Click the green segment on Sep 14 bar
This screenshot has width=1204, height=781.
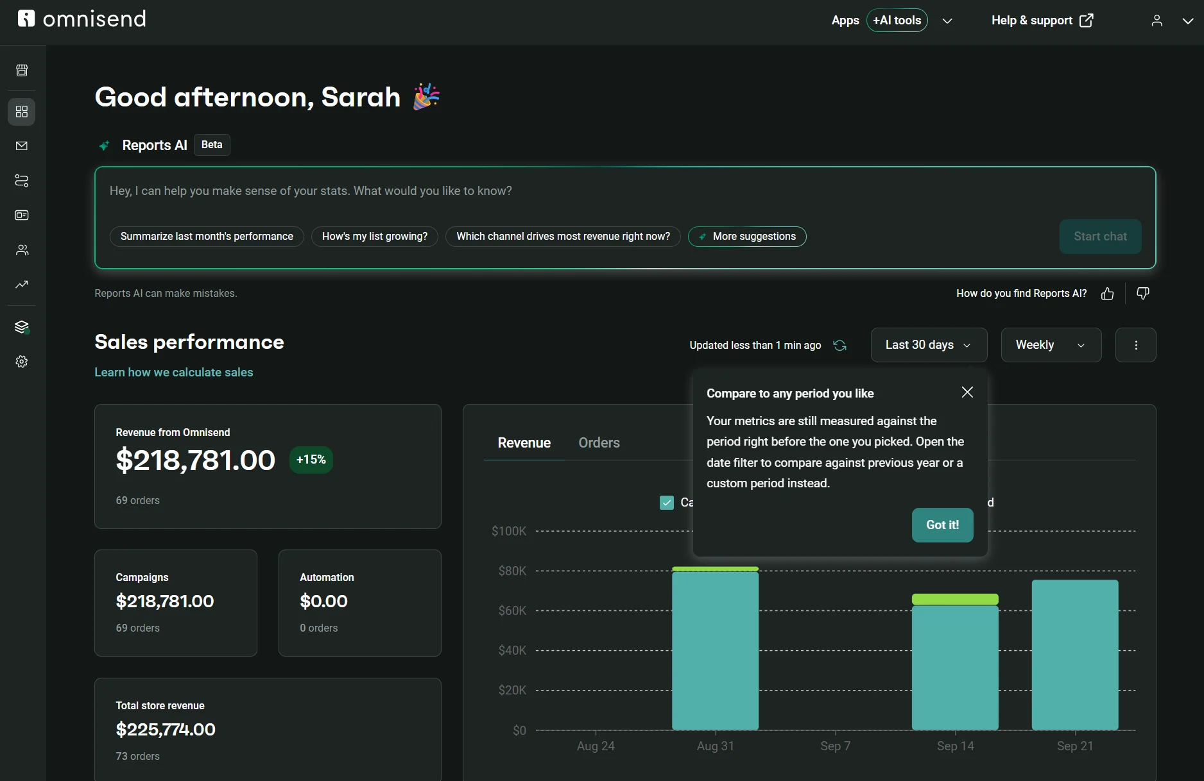point(955,600)
